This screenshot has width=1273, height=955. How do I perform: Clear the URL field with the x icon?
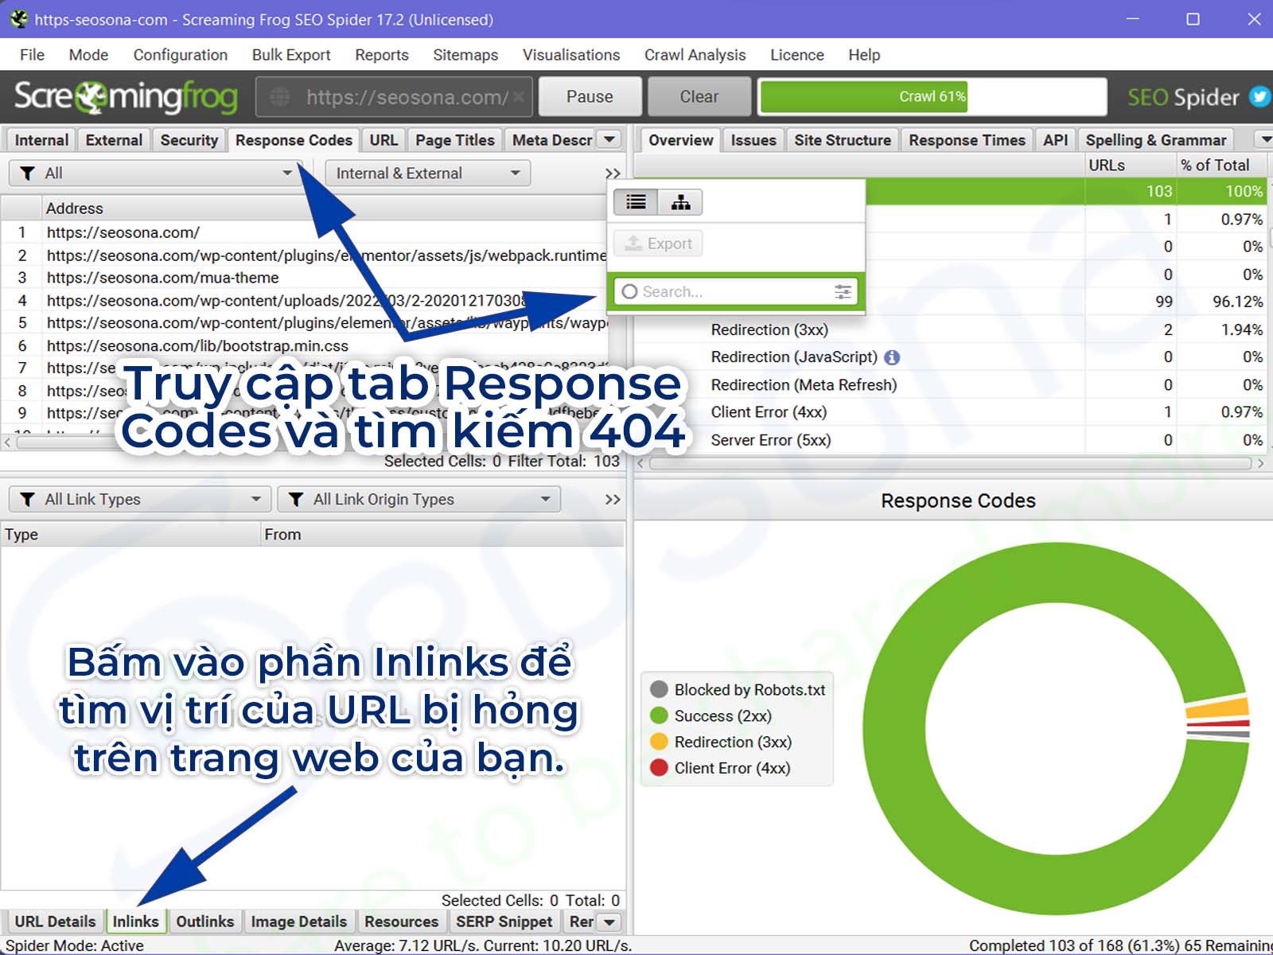tap(518, 97)
